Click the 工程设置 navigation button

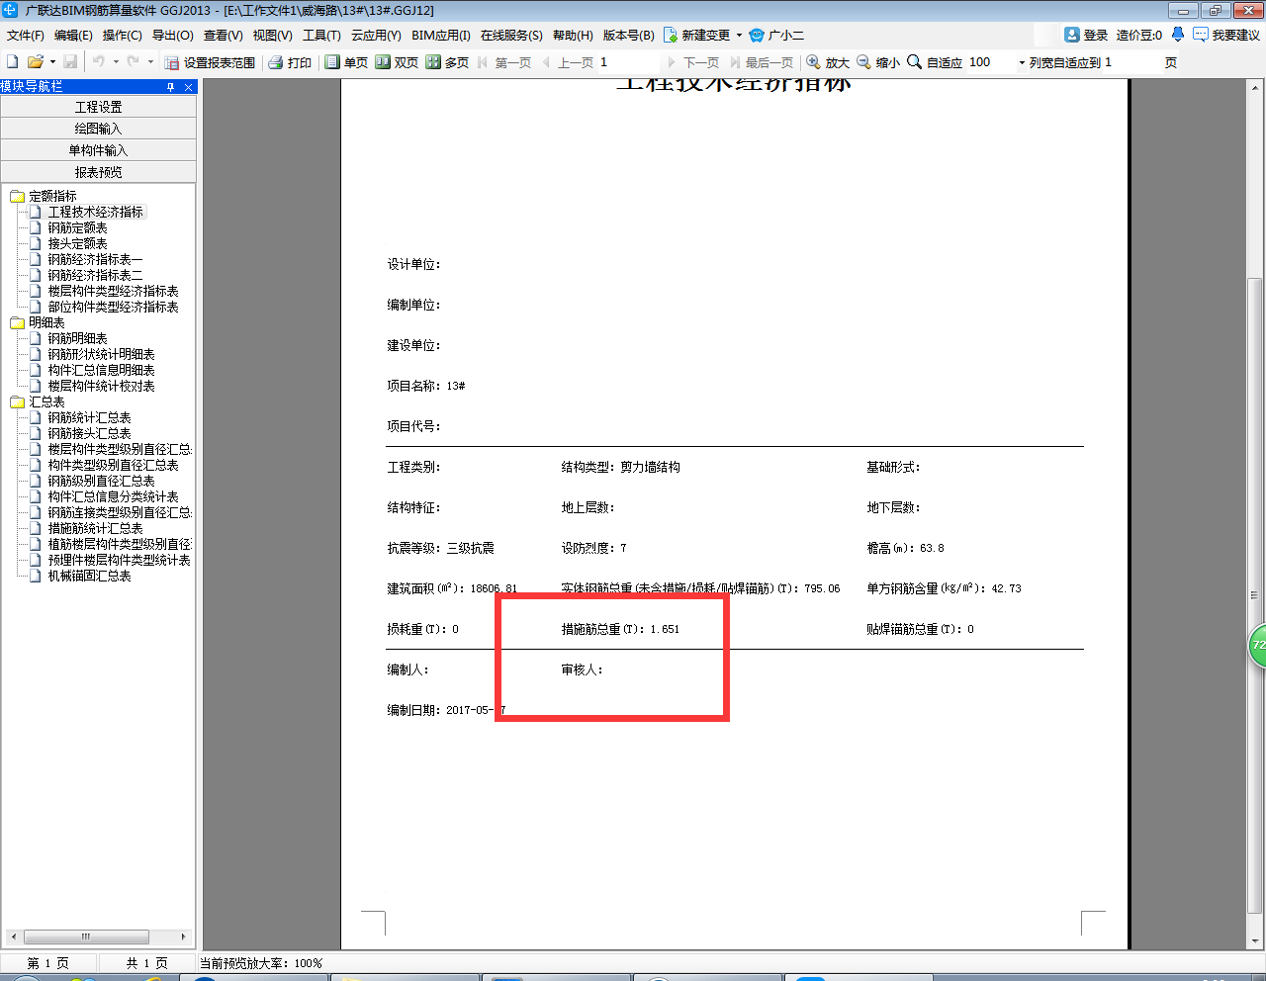(98, 107)
